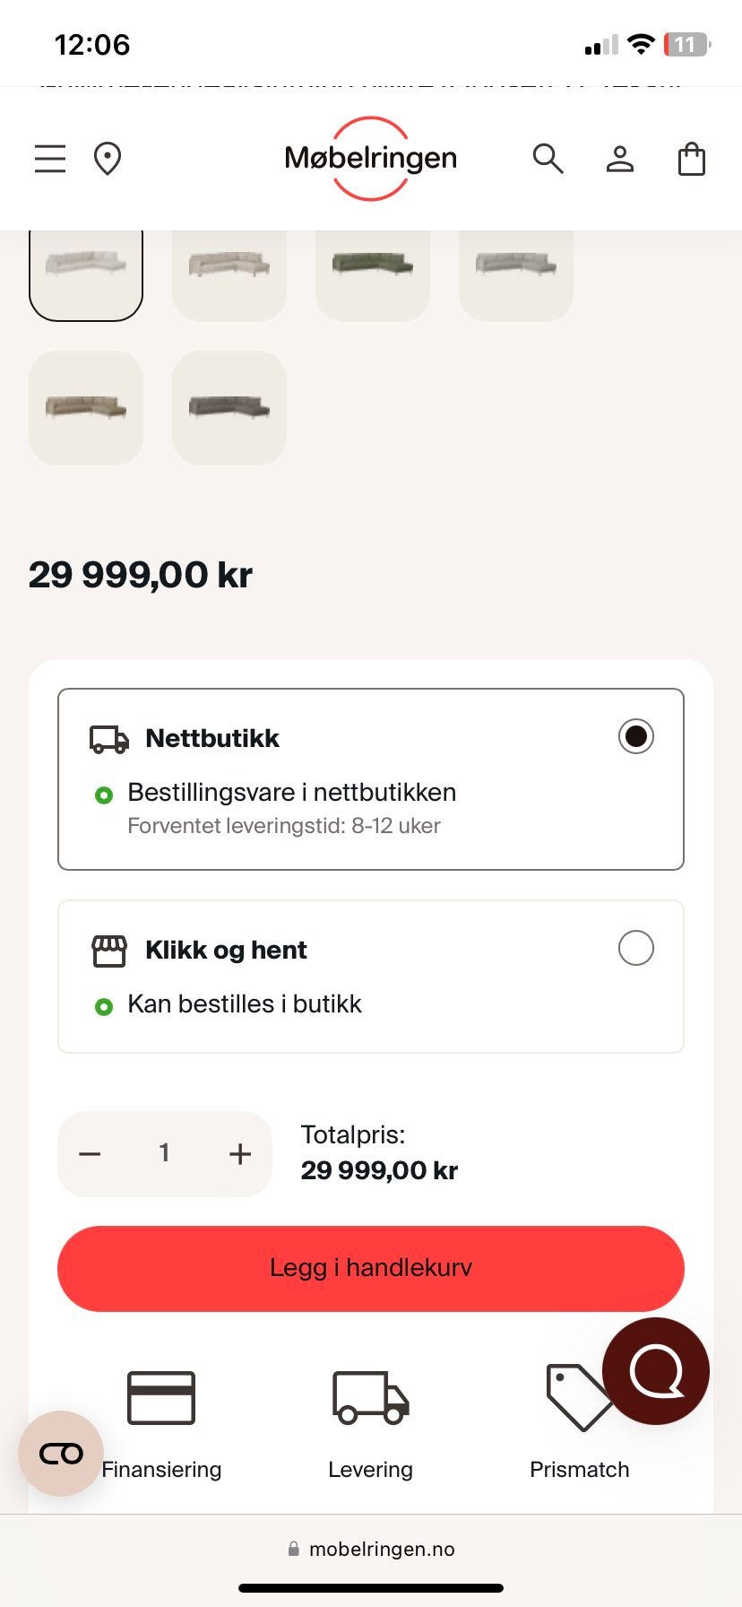Open the hamburger menu
Image resolution: width=742 pixels, height=1607 pixels.
pos(50,159)
